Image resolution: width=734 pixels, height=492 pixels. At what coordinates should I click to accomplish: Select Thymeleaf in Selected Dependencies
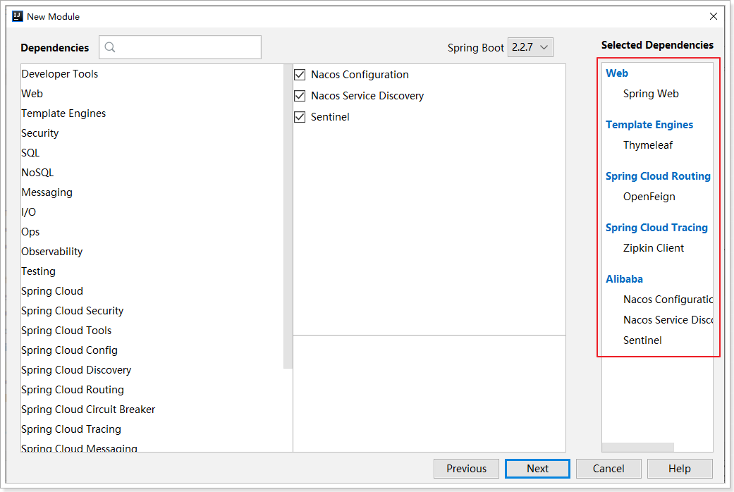coord(647,145)
